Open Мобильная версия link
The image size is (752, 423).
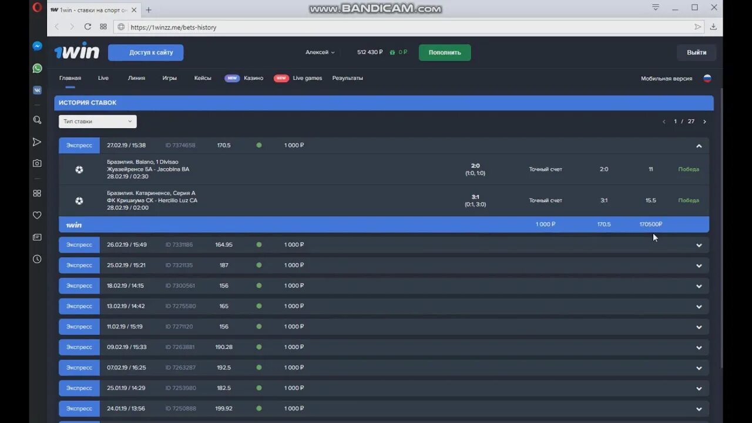[x=666, y=78]
